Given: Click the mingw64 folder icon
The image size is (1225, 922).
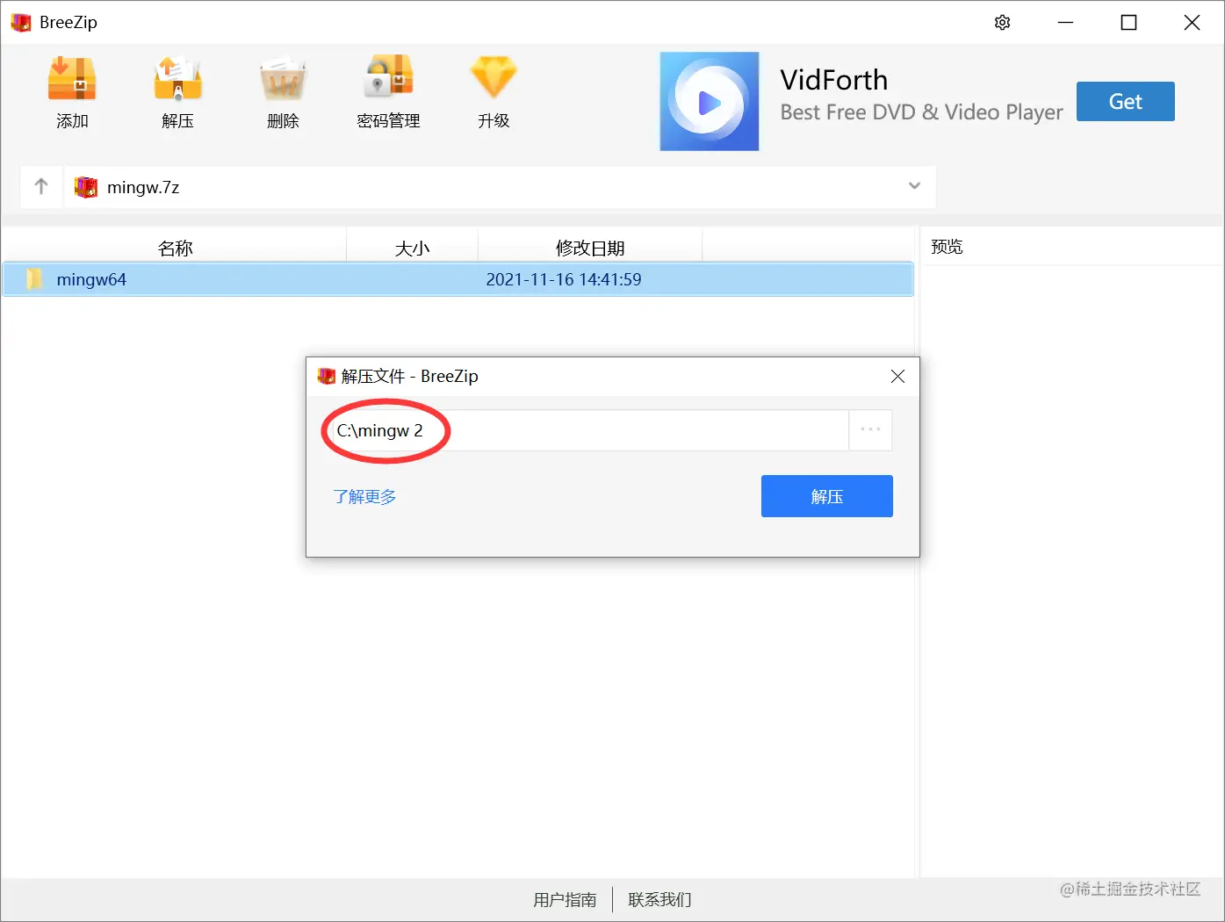Looking at the screenshot, I should (35, 278).
